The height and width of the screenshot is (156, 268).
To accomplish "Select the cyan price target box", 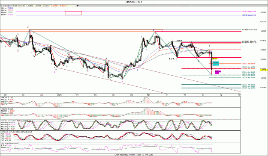I will (x=216, y=63).
